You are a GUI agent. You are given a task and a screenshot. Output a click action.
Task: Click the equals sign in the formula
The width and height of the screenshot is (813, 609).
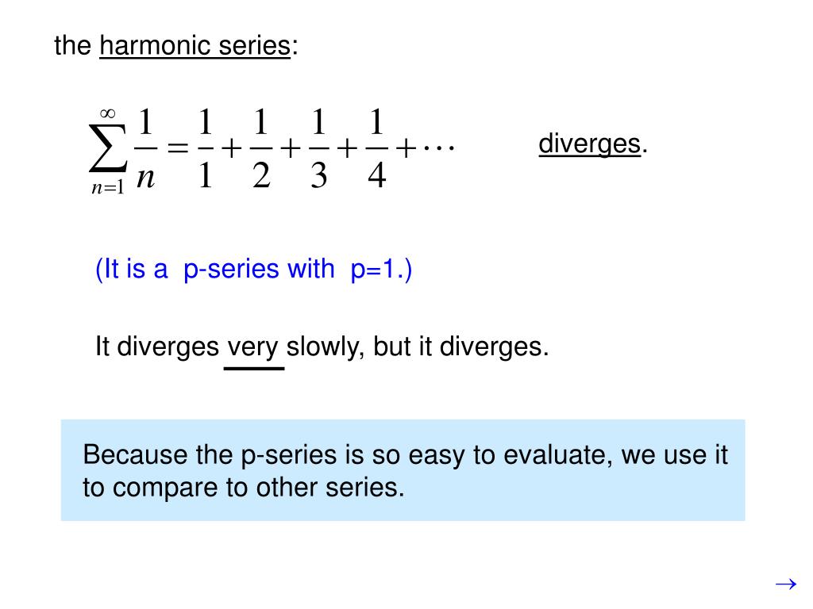pos(177,148)
